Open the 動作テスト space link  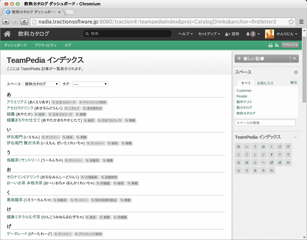coord(244,102)
